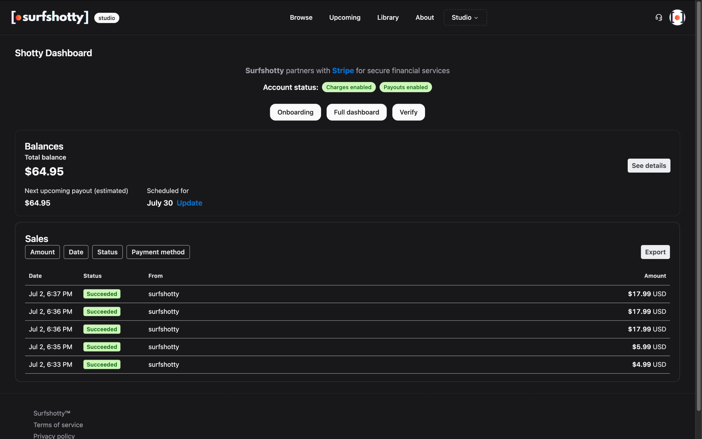Open the Payment method filter
This screenshot has width=702, height=439.
pyautogui.click(x=158, y=252)
